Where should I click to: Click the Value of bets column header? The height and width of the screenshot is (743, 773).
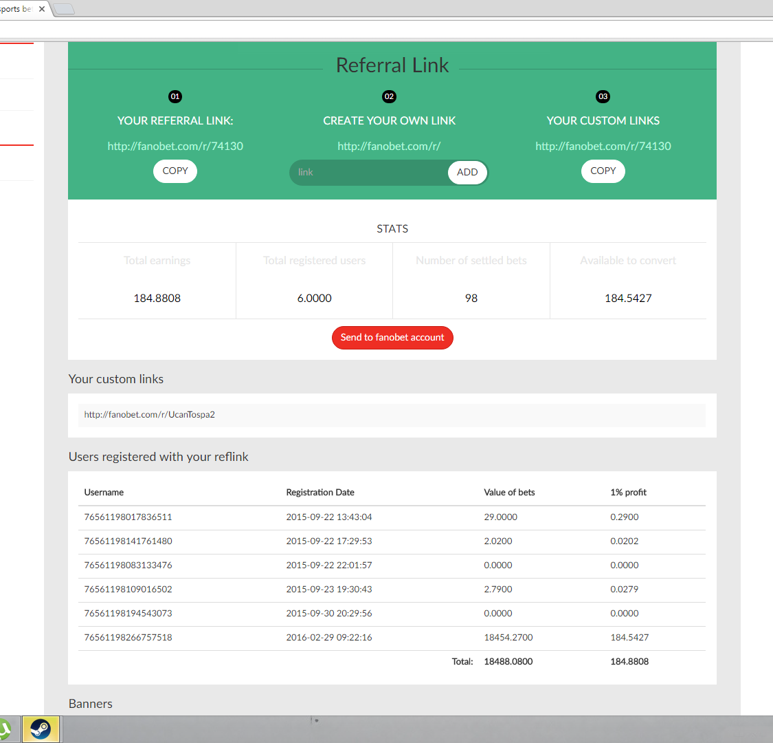coord(509,492)
